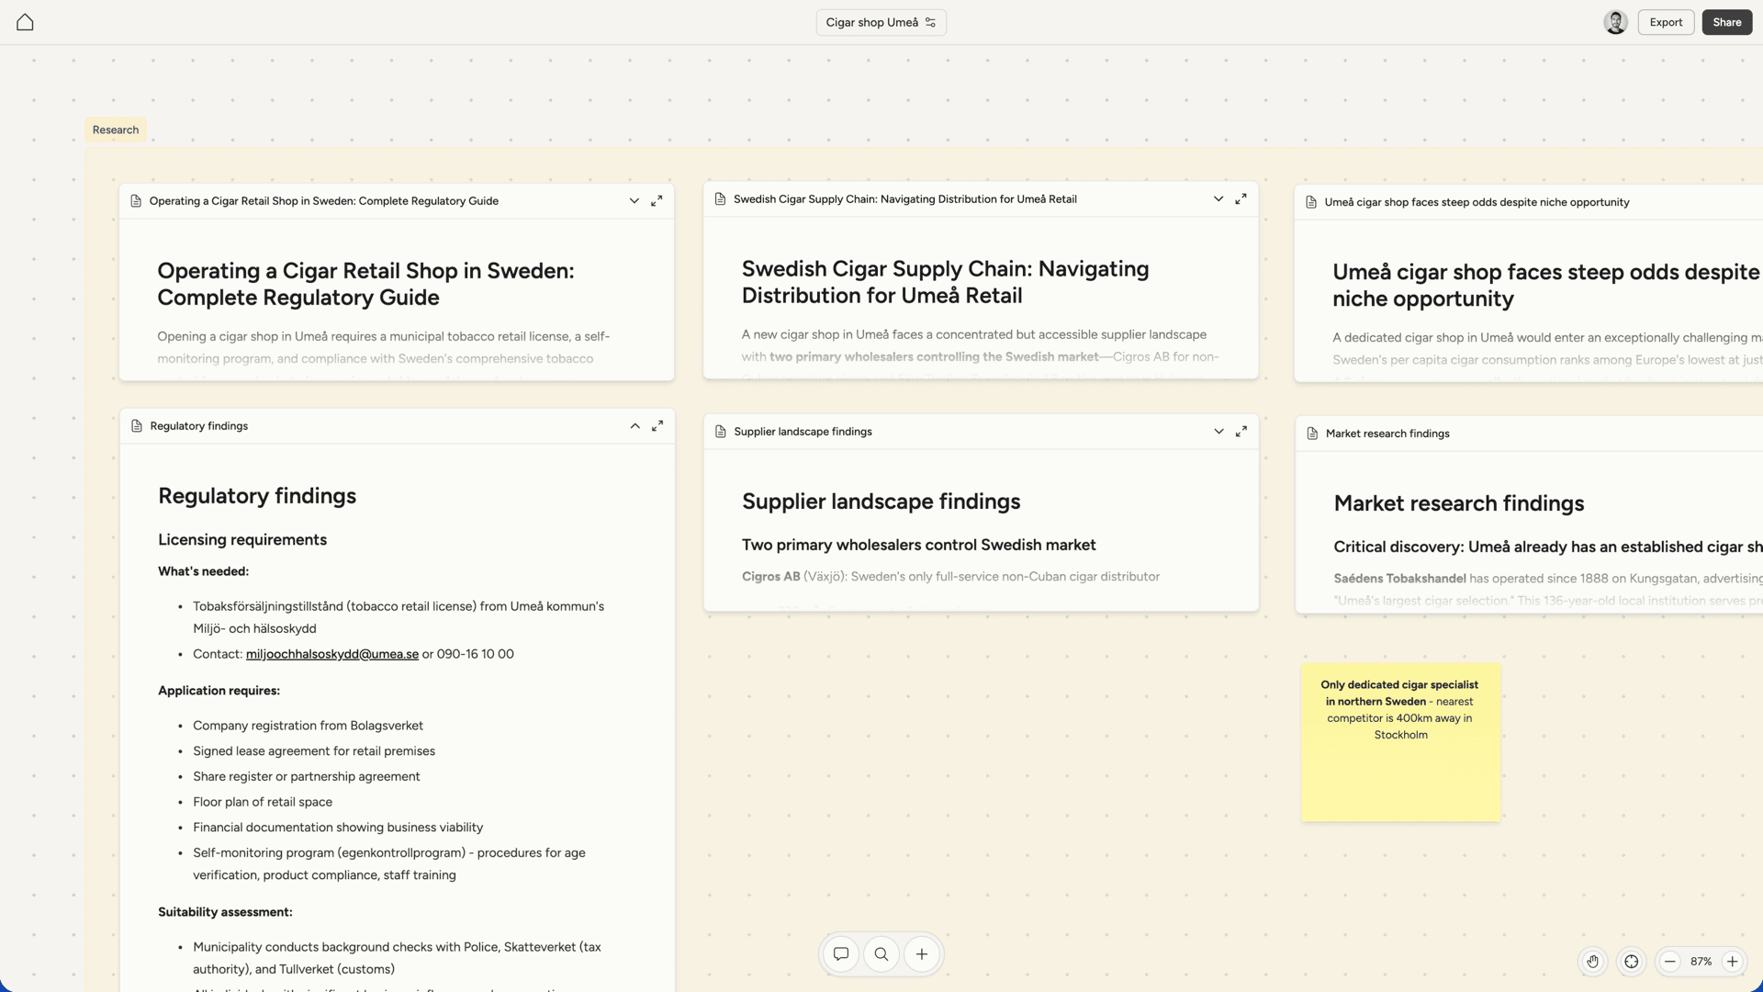Click the document icon on the Regulatory findings card
The width and height of the screenshot is (1763, 992).
click(135, 425)
